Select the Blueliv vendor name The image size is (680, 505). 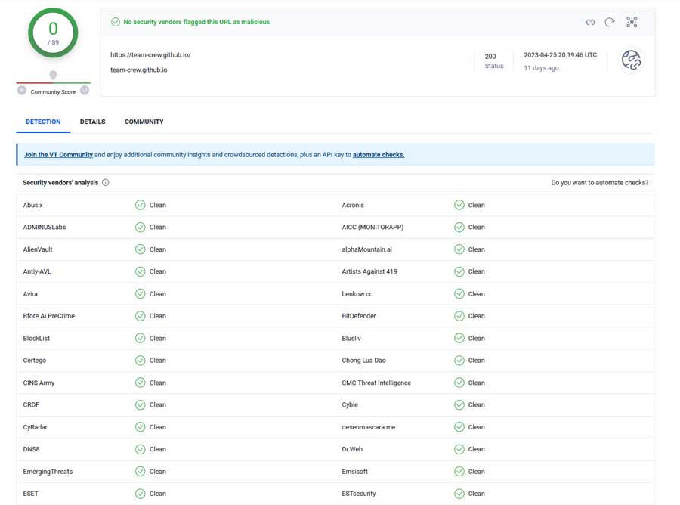point(351,338)
